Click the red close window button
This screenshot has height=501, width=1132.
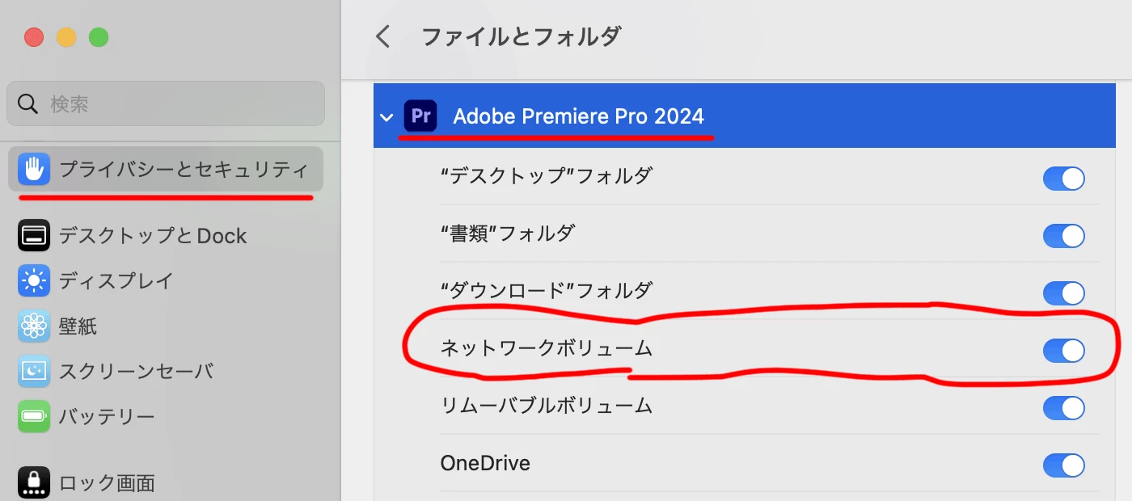34,37
